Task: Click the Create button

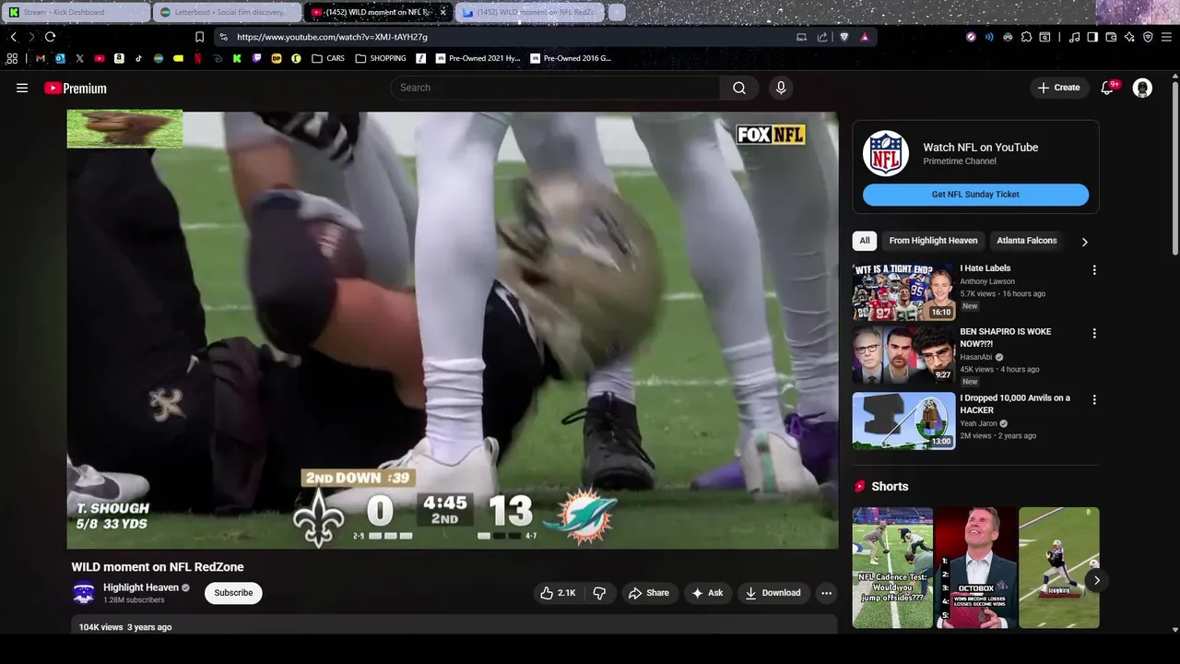Action: (1058, 88)
